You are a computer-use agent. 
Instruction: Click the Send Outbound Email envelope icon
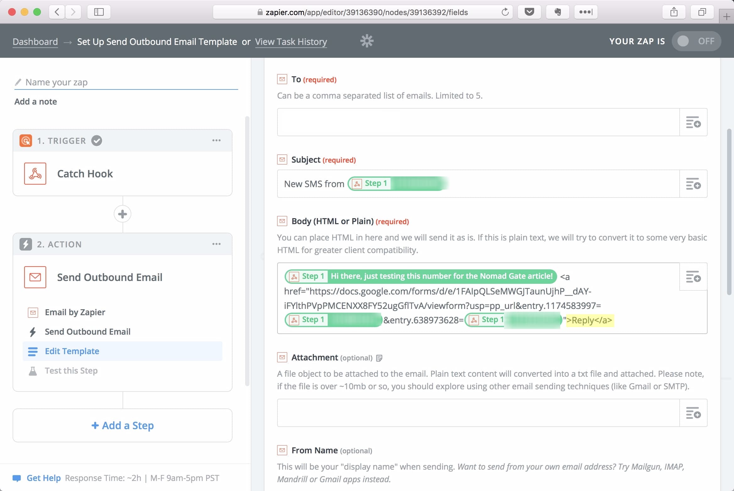click(35, 277)
